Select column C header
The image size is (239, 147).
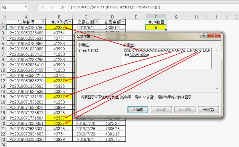tap(86, 17)
